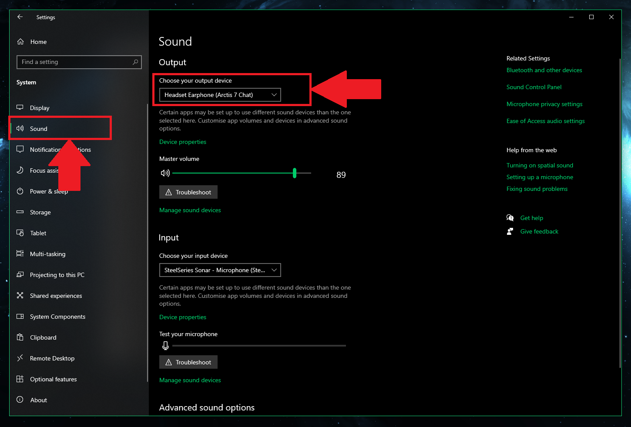Click the Clipboard icon in sidebar

tap(20, 337)
